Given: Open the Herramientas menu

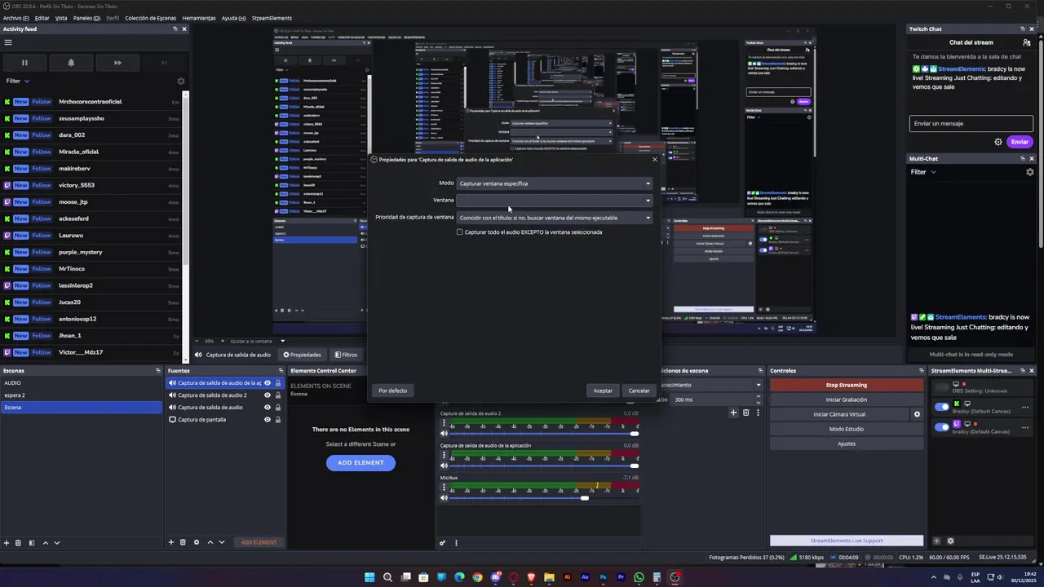Looking at the screenshot, I should [199, 18].
